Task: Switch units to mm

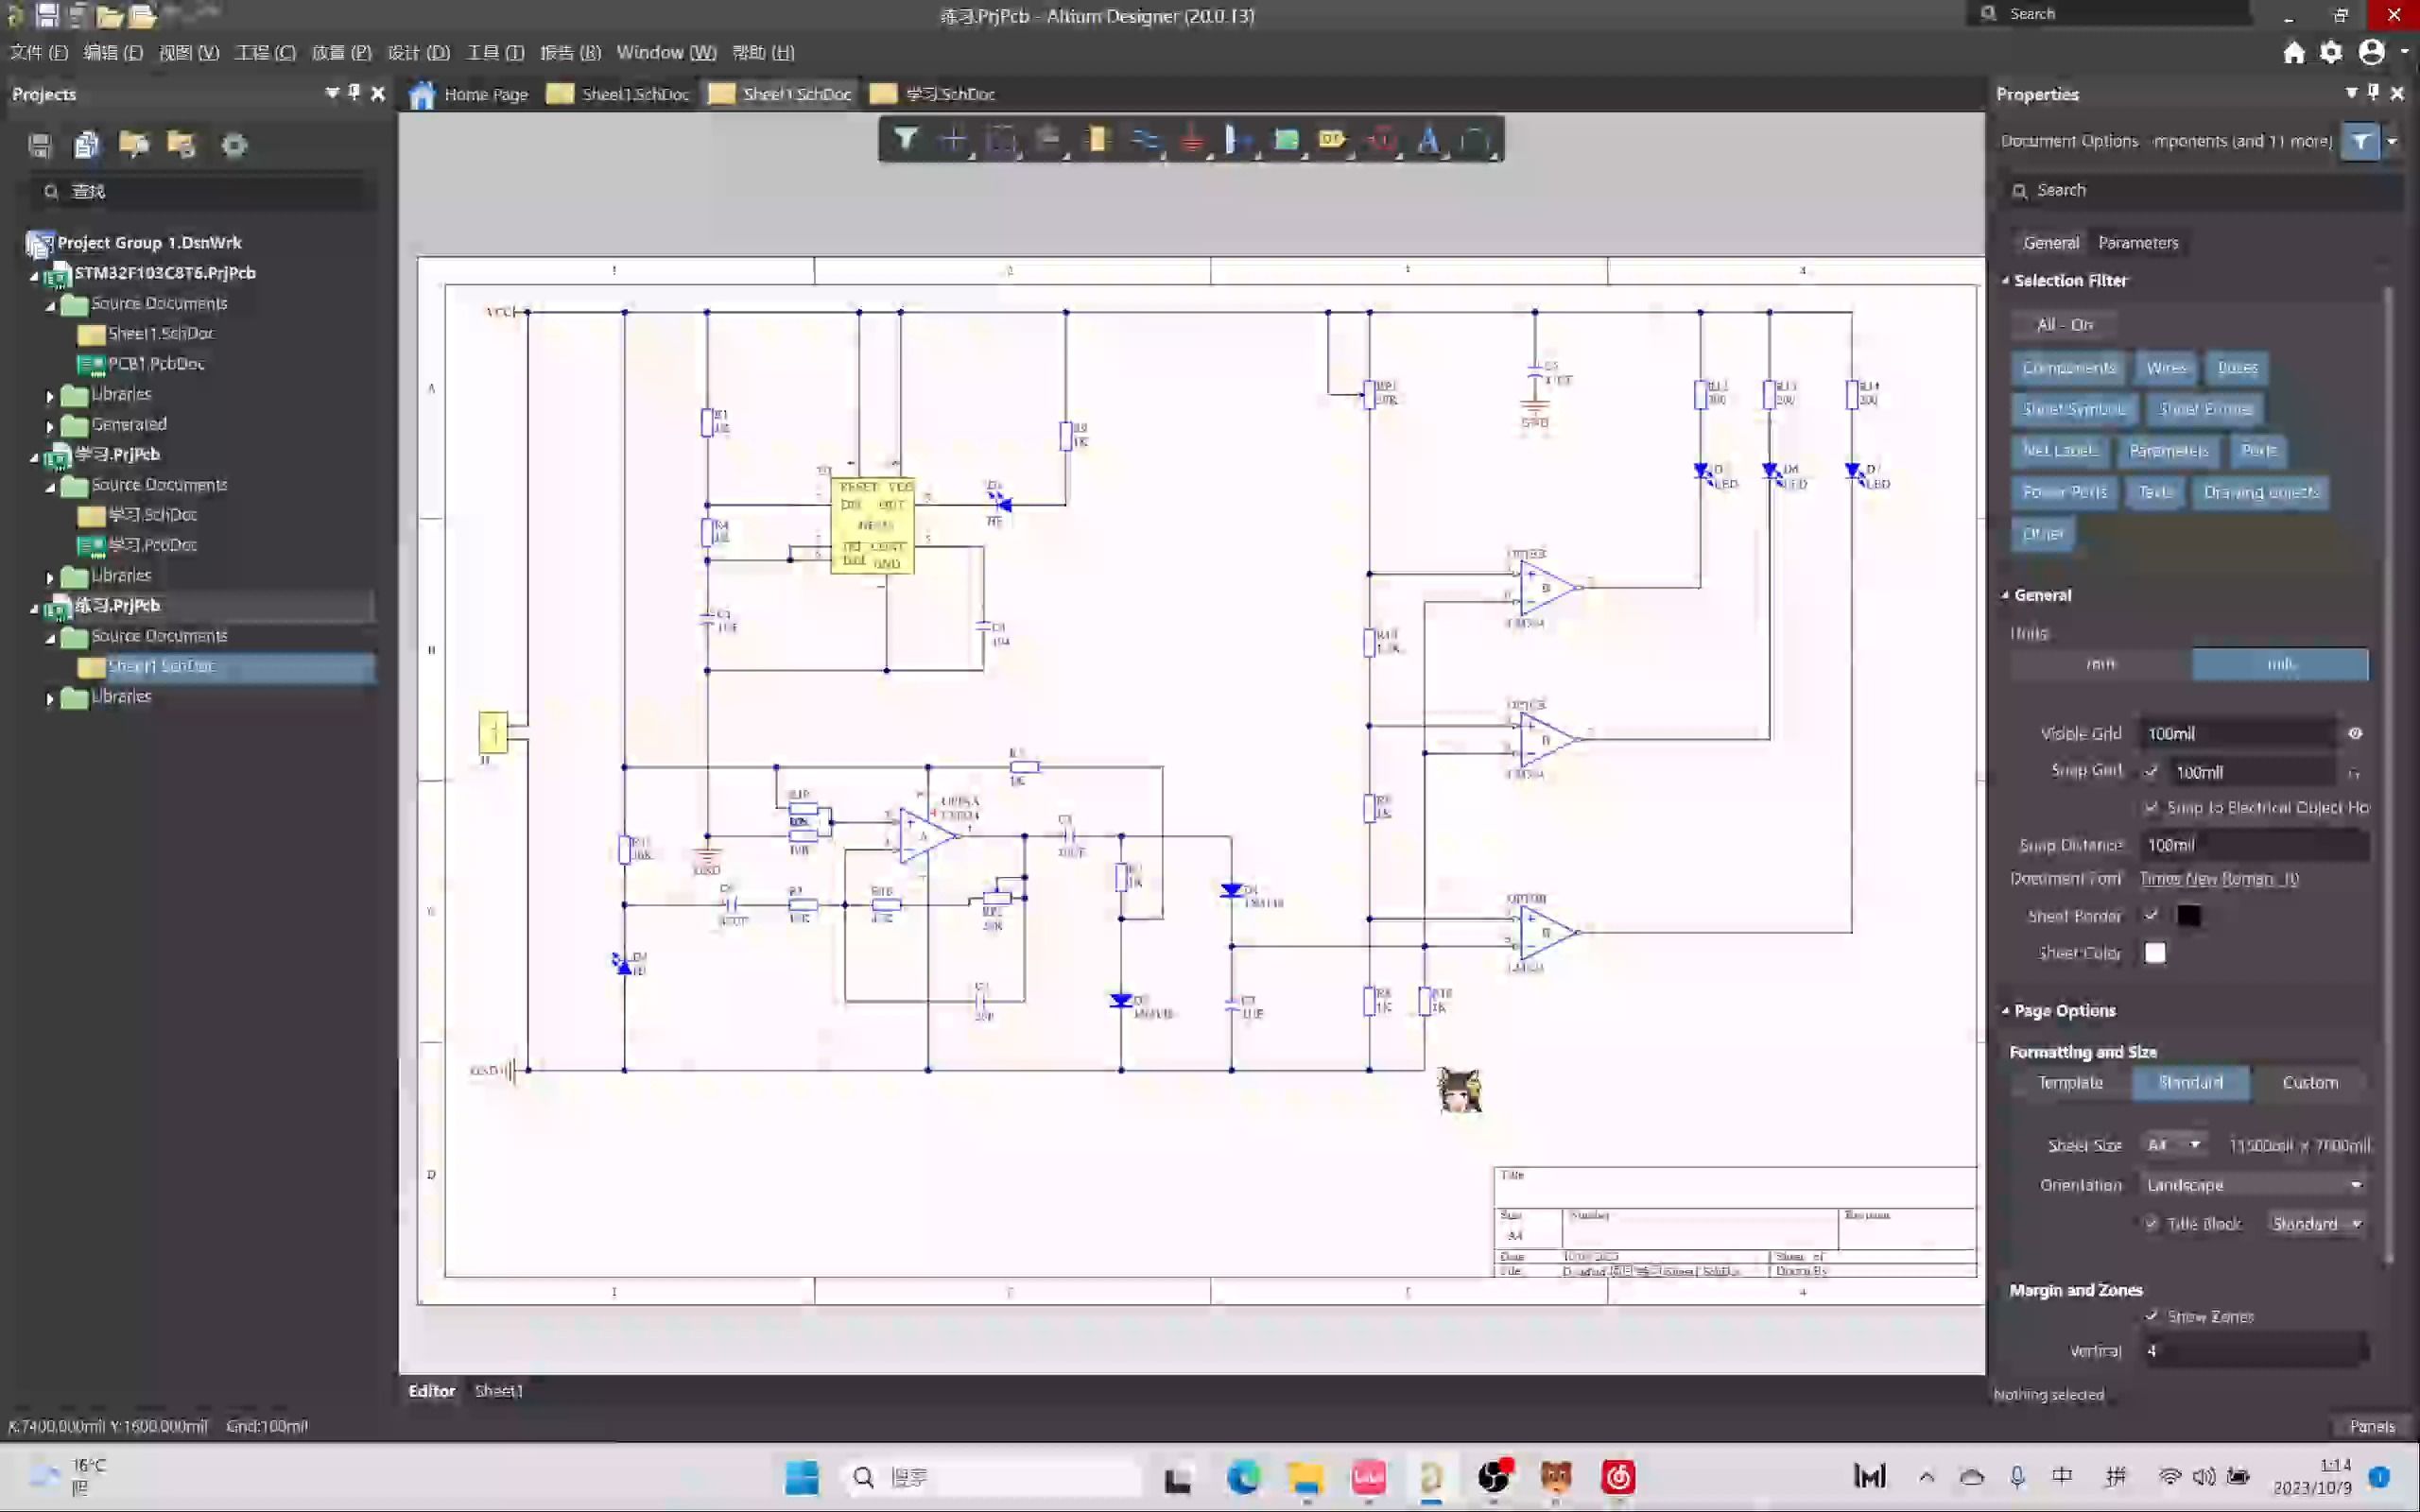Action: [2101, 664]
